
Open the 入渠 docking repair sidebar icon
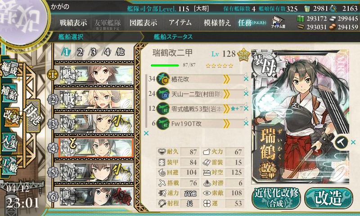click(x=9, y=142)
